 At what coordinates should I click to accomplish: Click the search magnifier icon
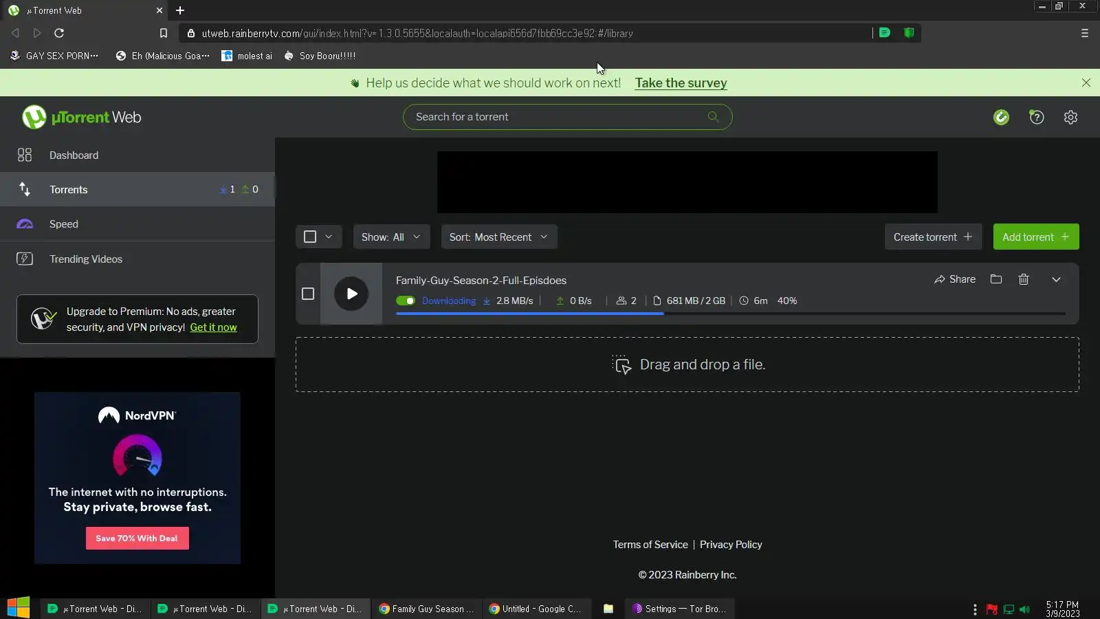point(714,117)
